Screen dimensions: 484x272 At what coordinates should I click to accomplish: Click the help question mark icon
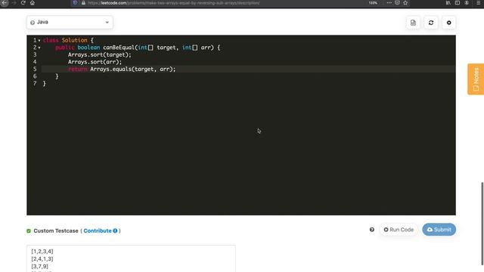pyautogui.click(x=372, y=230)
